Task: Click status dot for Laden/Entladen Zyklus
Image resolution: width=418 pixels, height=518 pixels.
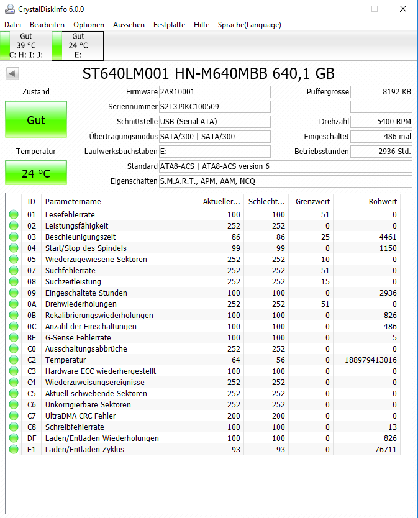Action: pyautogui.click(x=14, y=449)
